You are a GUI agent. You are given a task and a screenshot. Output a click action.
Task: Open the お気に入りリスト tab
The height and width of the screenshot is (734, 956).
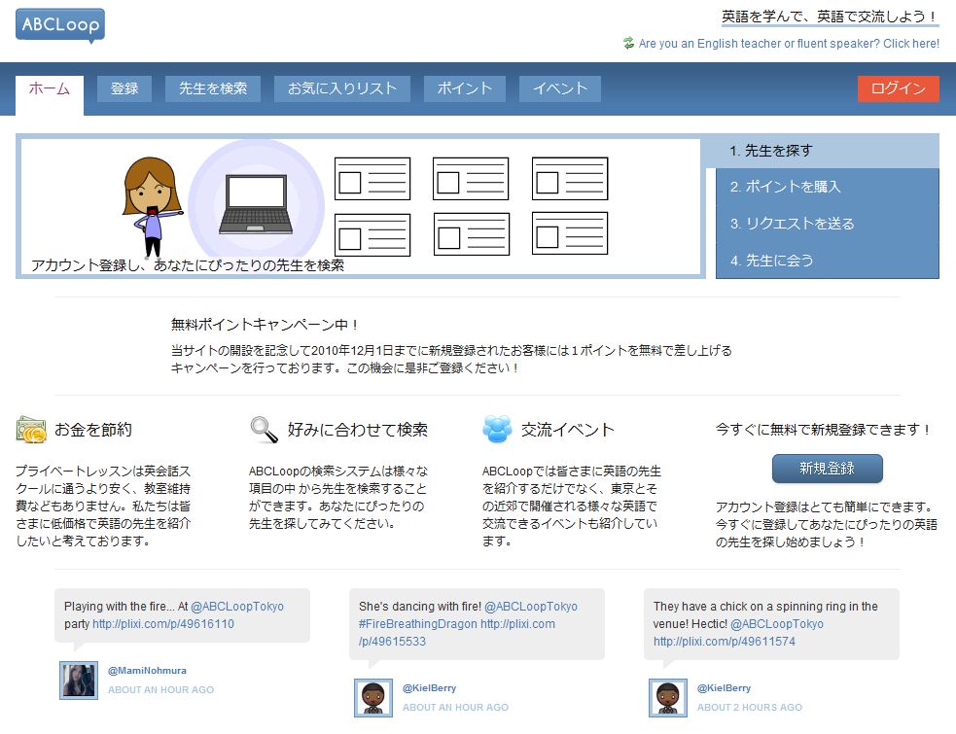tap(342, 88)
